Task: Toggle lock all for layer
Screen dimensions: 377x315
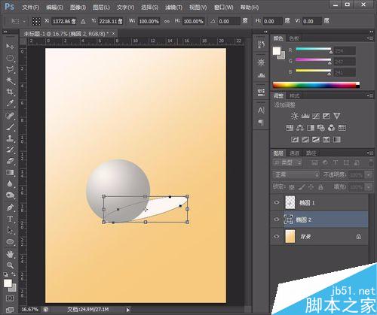Action: coord(320,187)
